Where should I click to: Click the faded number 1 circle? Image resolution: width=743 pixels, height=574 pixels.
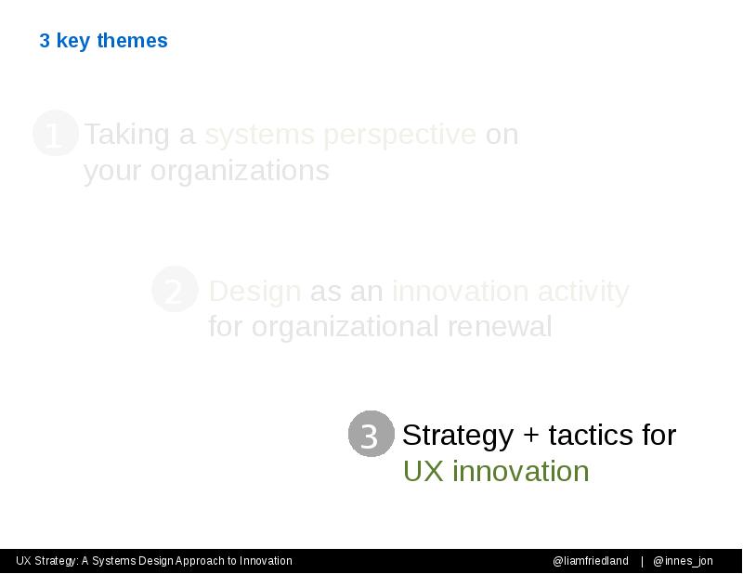[56, 133]
